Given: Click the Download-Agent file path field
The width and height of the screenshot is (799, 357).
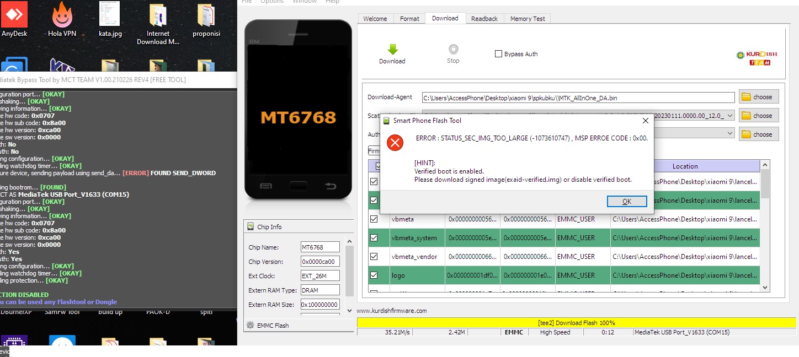Looking at the screenshot, I should pyautogui.click(x=578, y=98).
